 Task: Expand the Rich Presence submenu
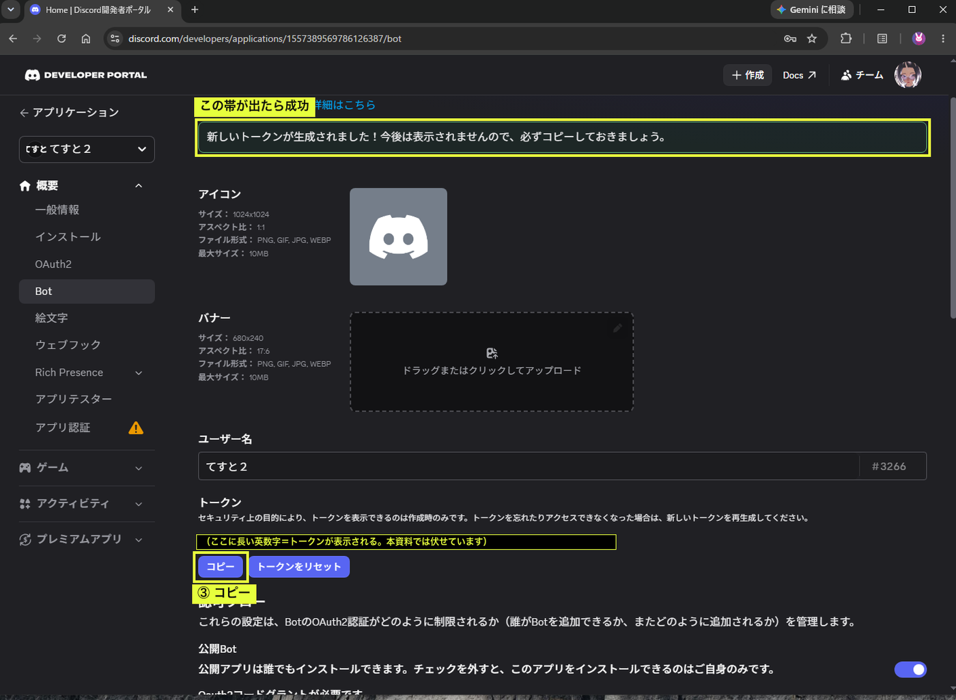(x=139, y=373)
